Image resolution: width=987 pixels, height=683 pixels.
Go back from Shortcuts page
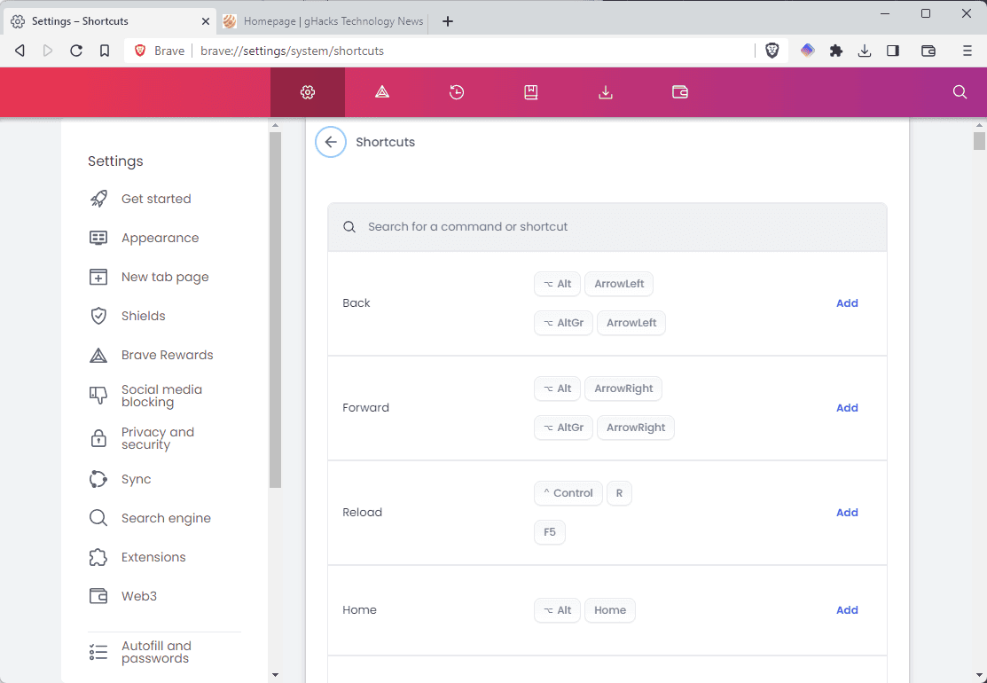click(x=331, y=142)
